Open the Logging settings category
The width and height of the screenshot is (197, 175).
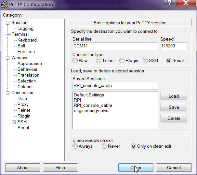pyautogui.click(x=25, y=29)
